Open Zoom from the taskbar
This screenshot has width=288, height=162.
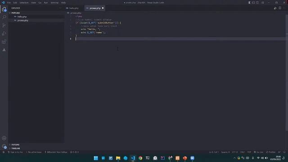point(192,158)
